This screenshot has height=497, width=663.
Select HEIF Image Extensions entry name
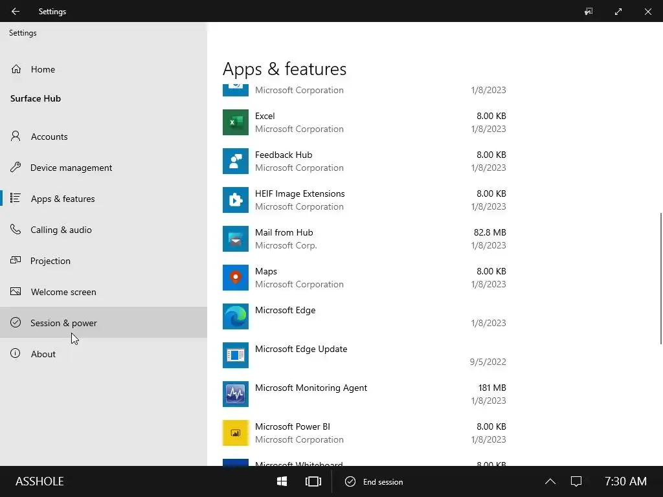pyautogui.click(x=300, y=193)
